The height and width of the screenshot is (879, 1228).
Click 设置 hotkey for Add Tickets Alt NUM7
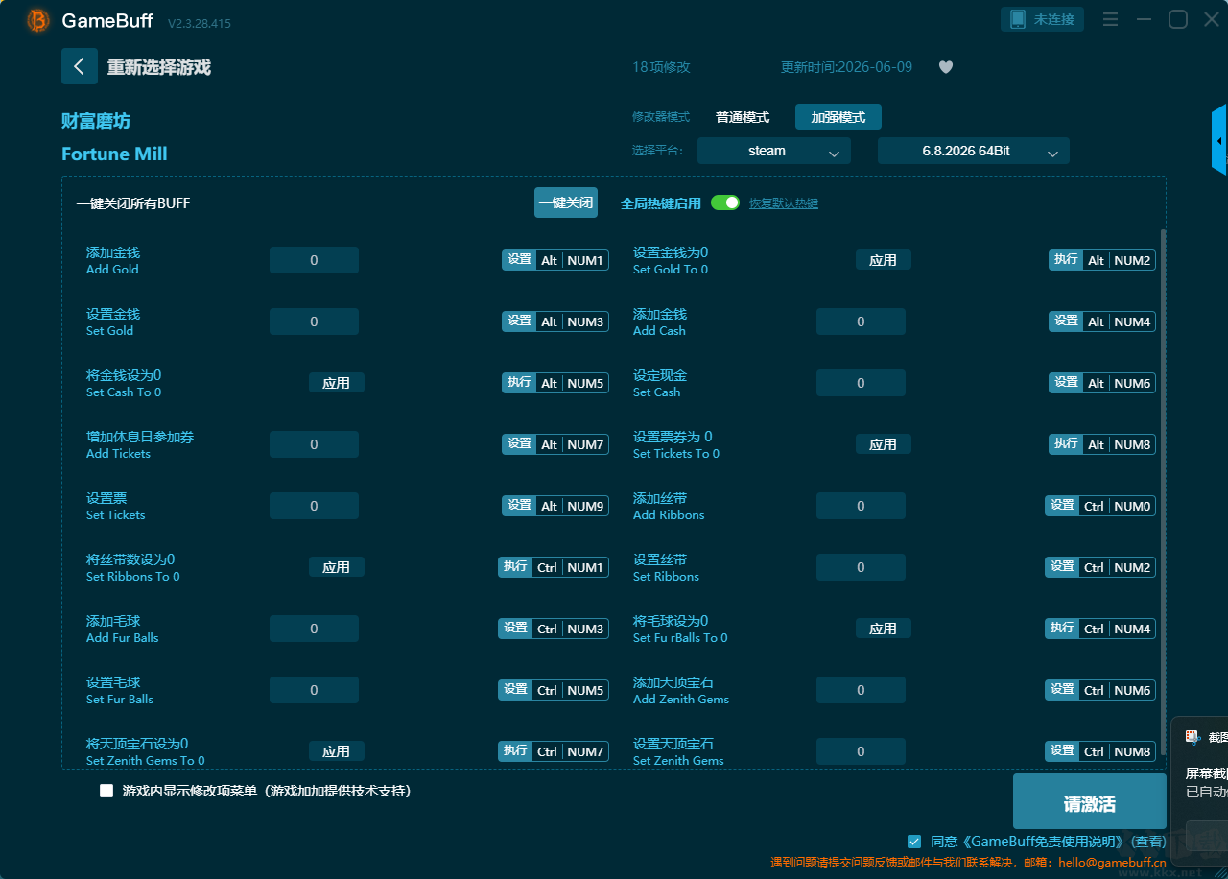[x=519, y=444]
